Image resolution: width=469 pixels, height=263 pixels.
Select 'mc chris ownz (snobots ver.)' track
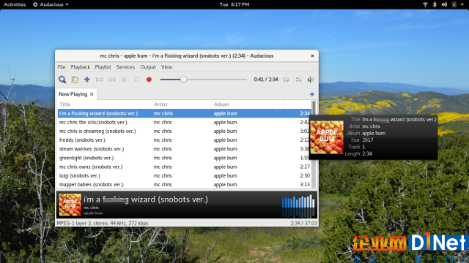[184, 167]
